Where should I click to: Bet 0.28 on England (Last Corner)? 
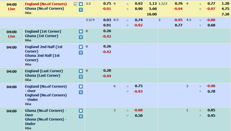pos(107,70)
